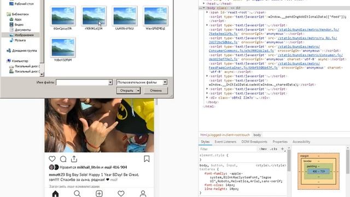The width and height of the screenshot is (350, 197).
Task: Click the Отмена button
Action: click(x=155, y=90)
